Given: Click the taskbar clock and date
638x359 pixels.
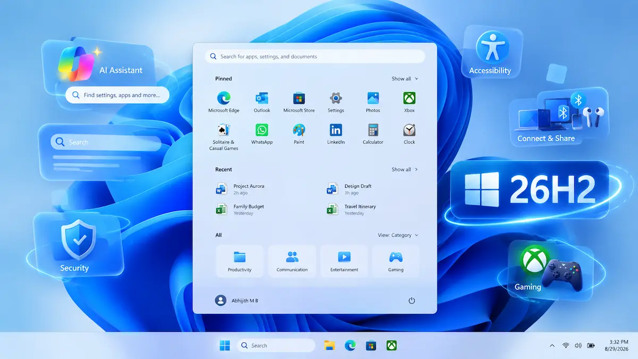Looking at the screenshot, I should [x=618, y=346].
